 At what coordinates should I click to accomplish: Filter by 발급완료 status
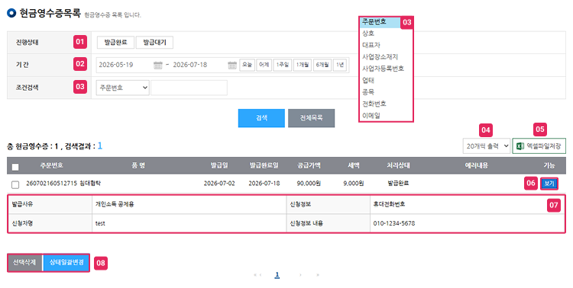pos(115,43)
